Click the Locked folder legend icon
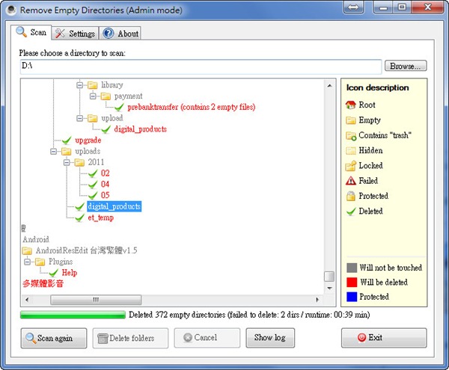This screenshot has height=370, width=449. [x=350, y=166]
